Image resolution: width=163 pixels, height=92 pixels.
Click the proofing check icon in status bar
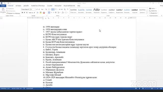point(24,89)
